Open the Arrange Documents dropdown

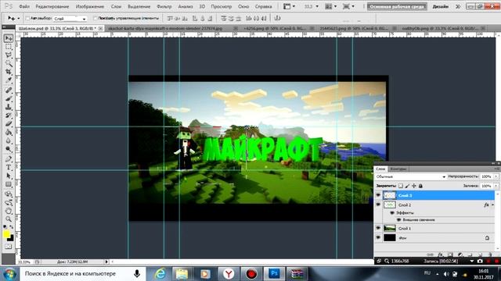point(330,6)
